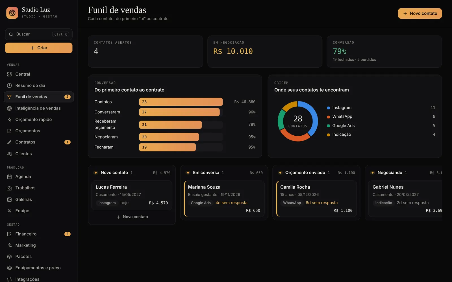The width and height of the screenshot is (452, 282).
Task: Click the 6d sem resposta text
Action: point(321,203)
